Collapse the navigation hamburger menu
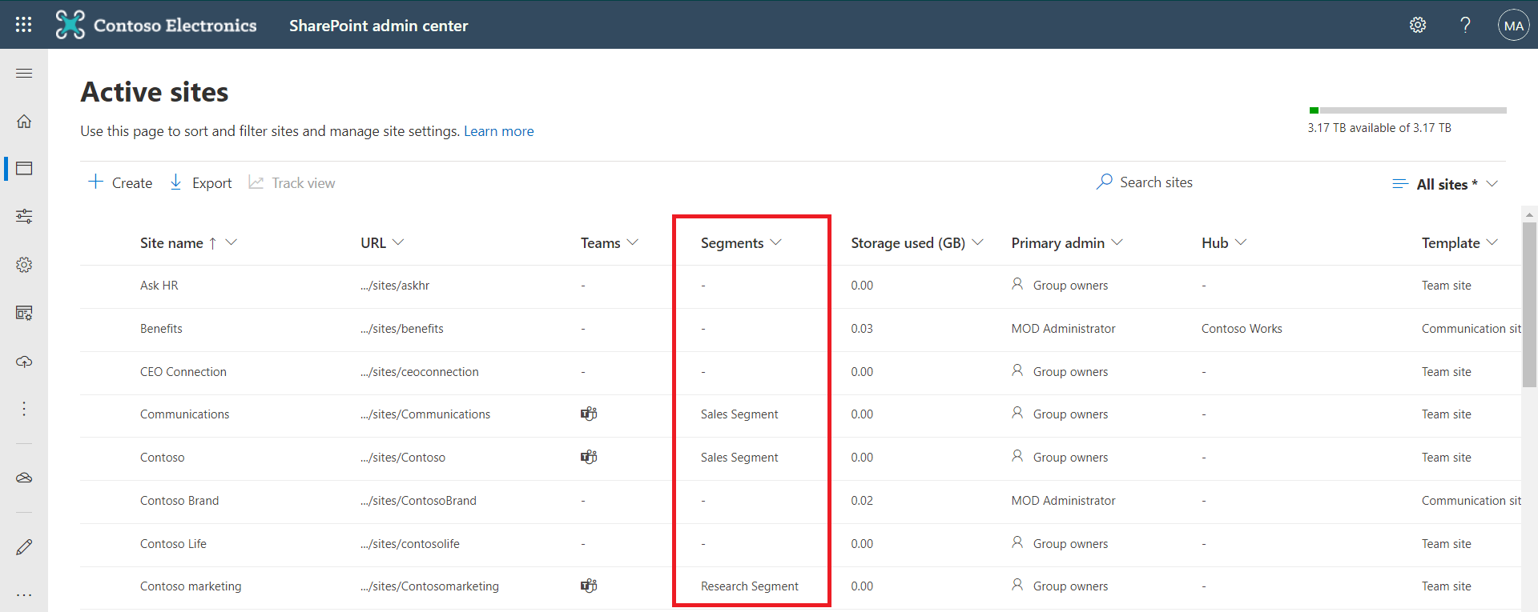This screenshot has height=612, width=1538. (24, 74)
